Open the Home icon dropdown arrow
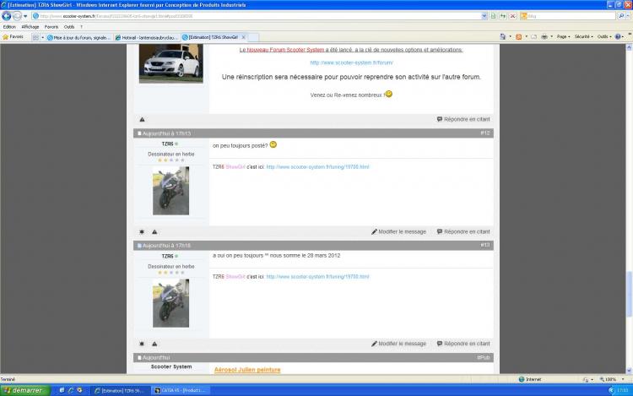633x396 pixels. pos(510,37)
